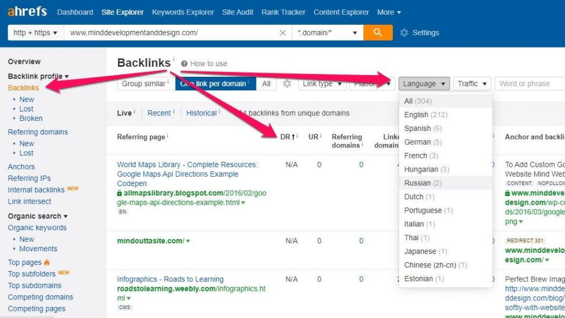
Task: Open the Traffic filter dropdown
Action: [472, 84]
